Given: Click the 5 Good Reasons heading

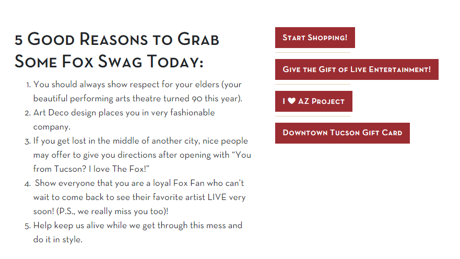Looking at the screenshot, I should click(x=117, y=50).
